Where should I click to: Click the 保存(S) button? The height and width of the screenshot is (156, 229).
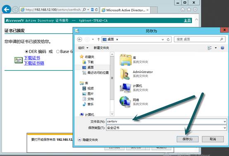(x=188, y=139)
